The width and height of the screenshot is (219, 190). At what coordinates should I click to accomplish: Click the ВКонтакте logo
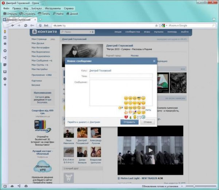point(45,31)
